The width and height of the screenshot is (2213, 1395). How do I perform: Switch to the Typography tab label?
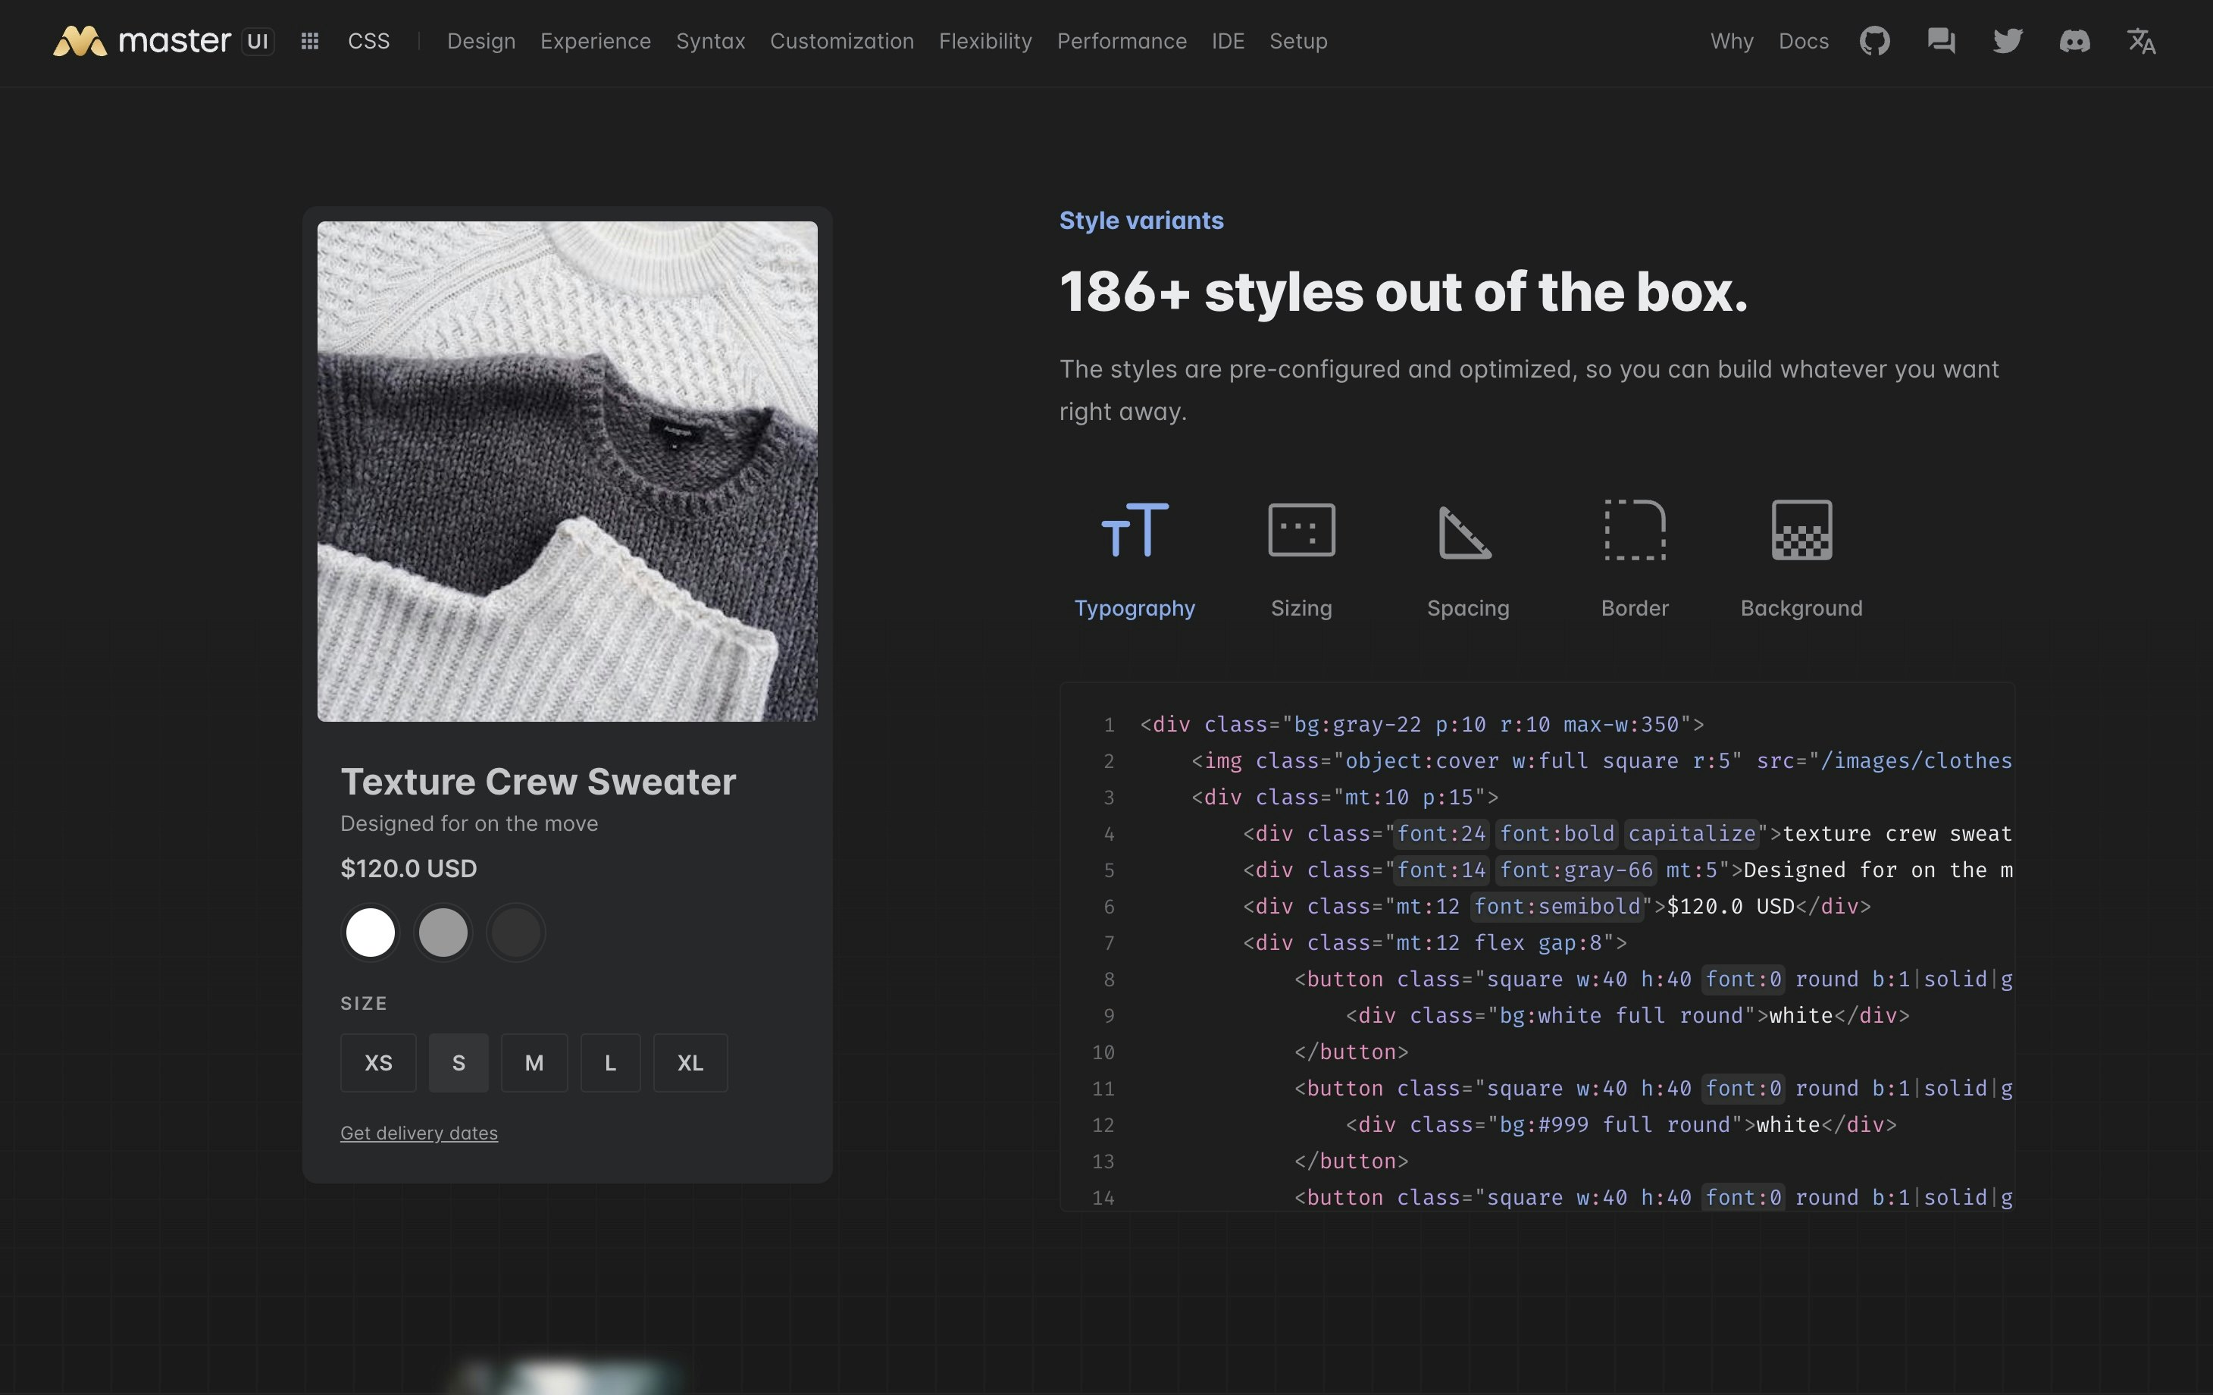[1135, 608]
